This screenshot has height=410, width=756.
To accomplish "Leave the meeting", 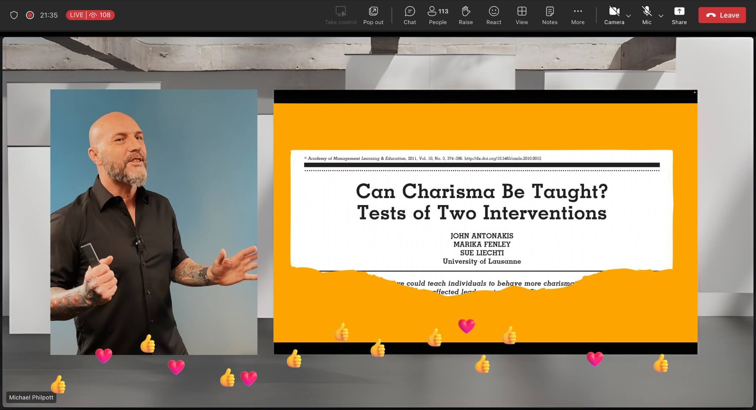I will (722, 15).
